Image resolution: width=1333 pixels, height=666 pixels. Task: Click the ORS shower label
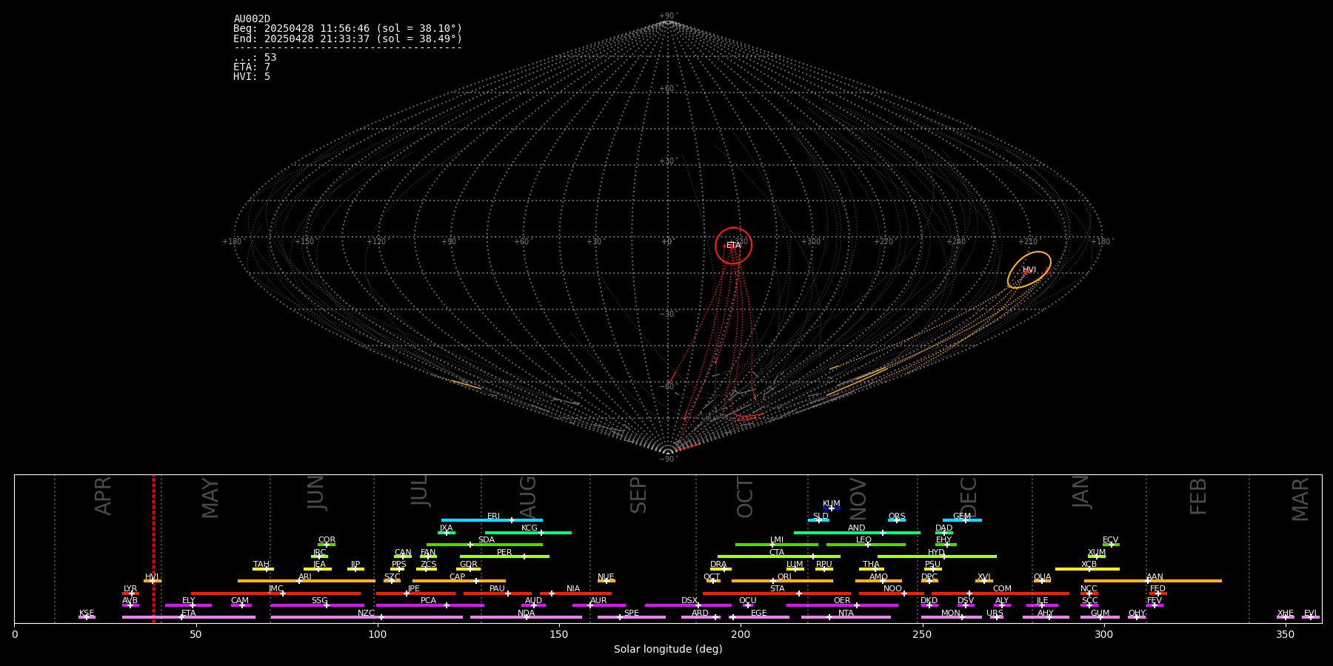pos(897,517)
